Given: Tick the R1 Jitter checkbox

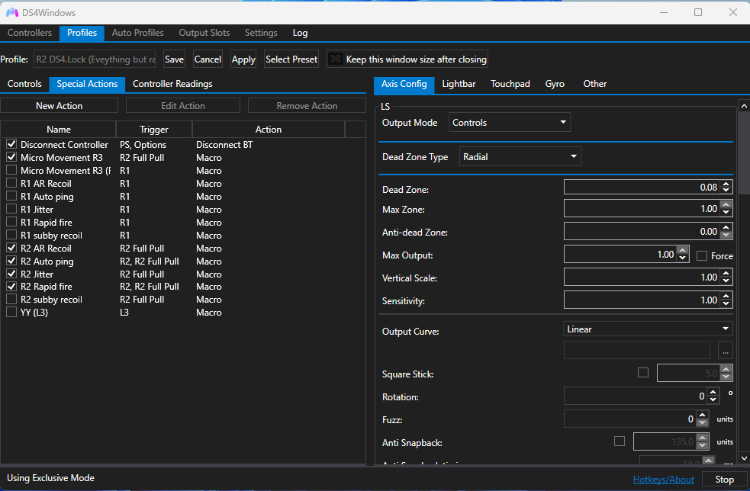Looking at the screenshot, I should point(11,208).
